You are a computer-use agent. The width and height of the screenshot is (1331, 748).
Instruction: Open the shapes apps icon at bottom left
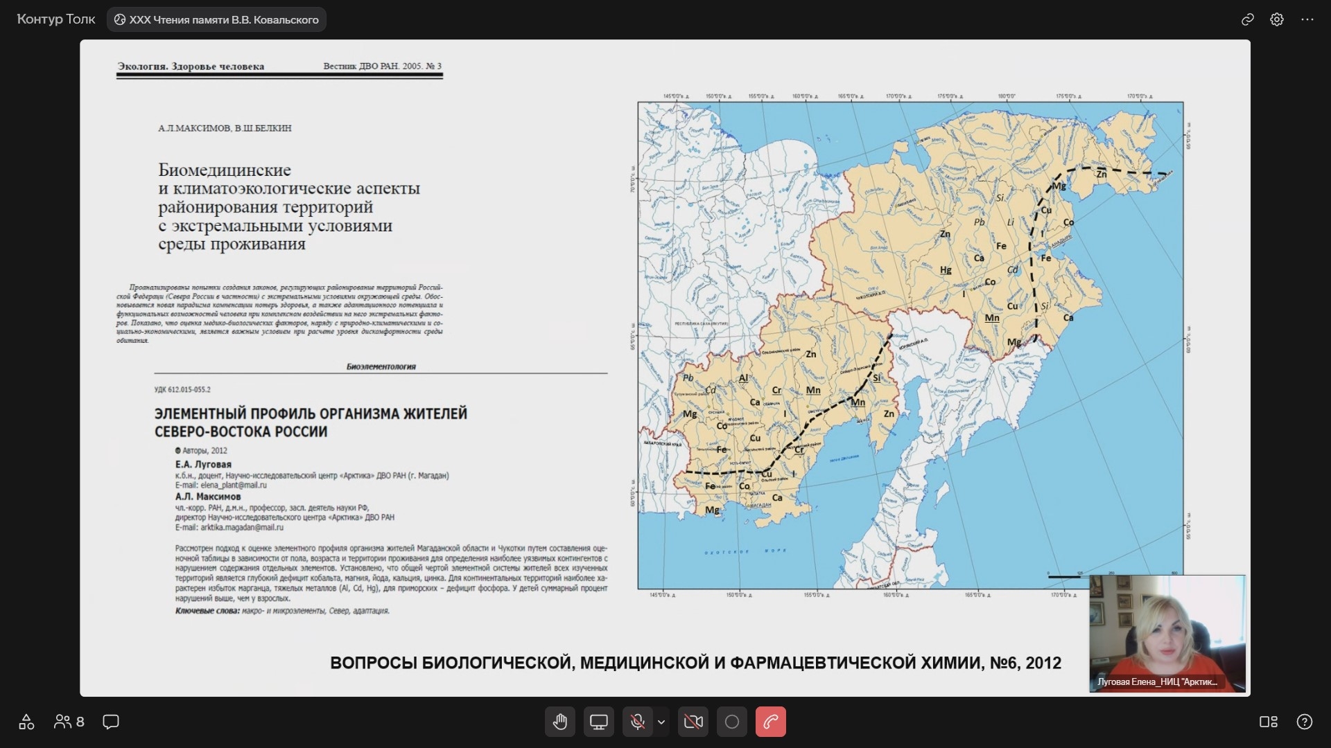(x=26, y=722)
